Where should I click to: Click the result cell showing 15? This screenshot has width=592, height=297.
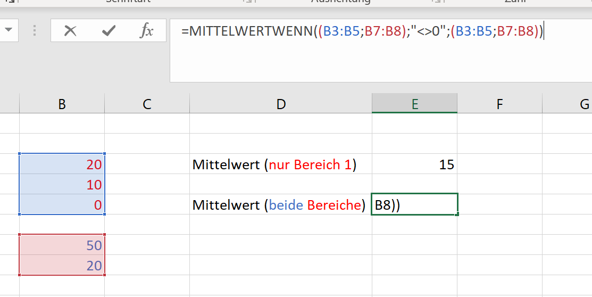414,164
